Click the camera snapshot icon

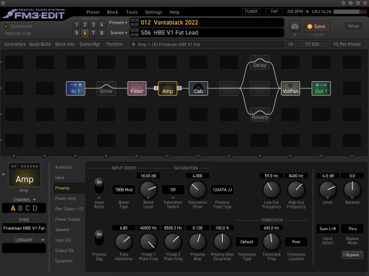coord(295,27)
